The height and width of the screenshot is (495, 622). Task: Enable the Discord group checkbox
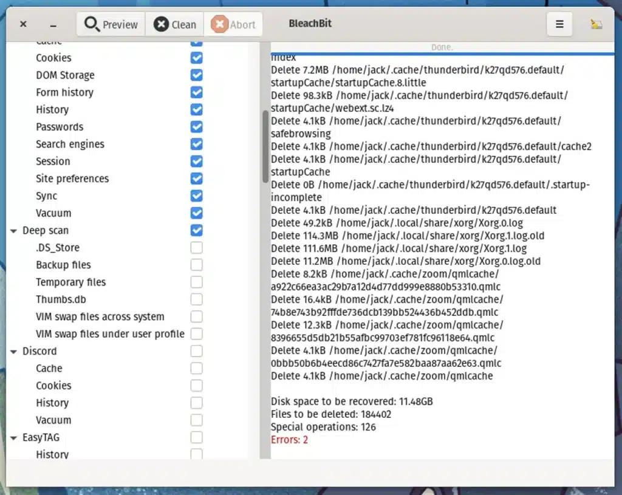click(196, 351)
